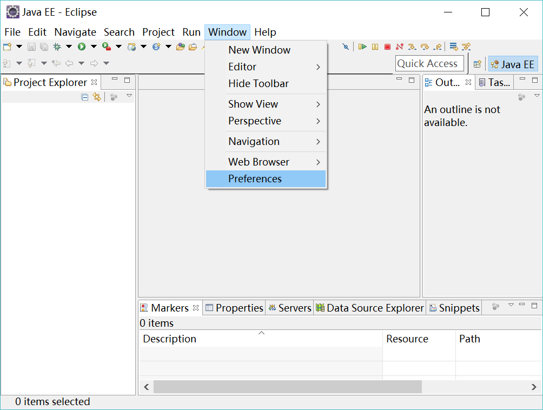Screen dimensions: 543x410
Task: Open the Help menu
Action: 265,32
